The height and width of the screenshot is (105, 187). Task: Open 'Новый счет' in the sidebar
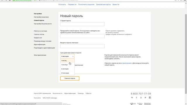(x=38, y=38)
